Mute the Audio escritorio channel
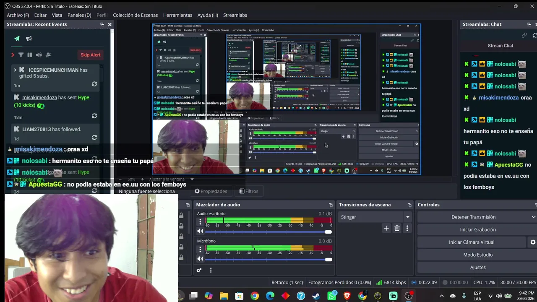The width and height of the screenshot is (537, 302). [x=200, y=231]
